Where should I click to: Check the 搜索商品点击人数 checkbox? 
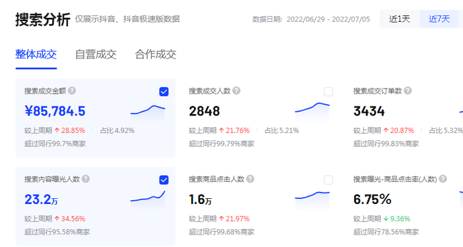[329, 180]
